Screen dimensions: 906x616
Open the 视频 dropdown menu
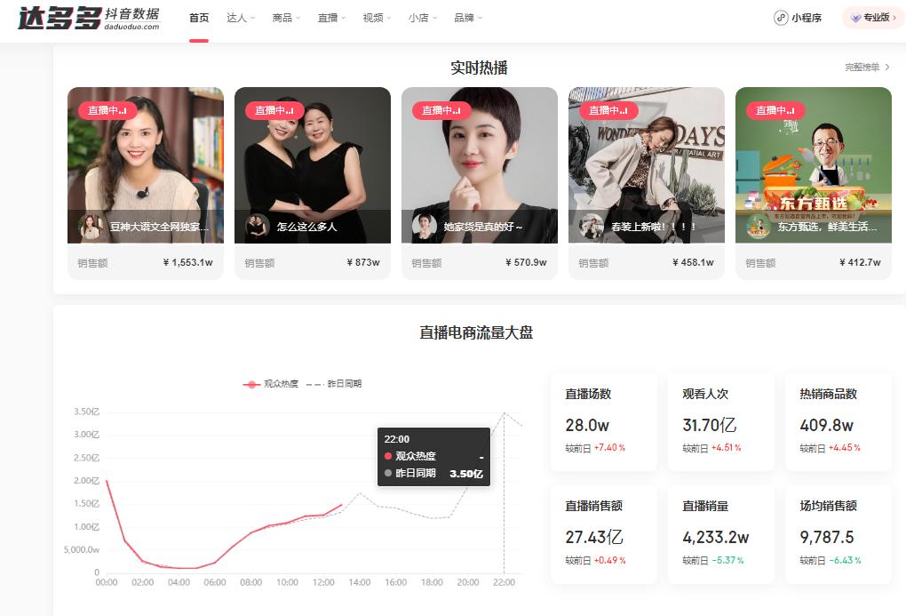pyautogui.click(x=374, y=17)
